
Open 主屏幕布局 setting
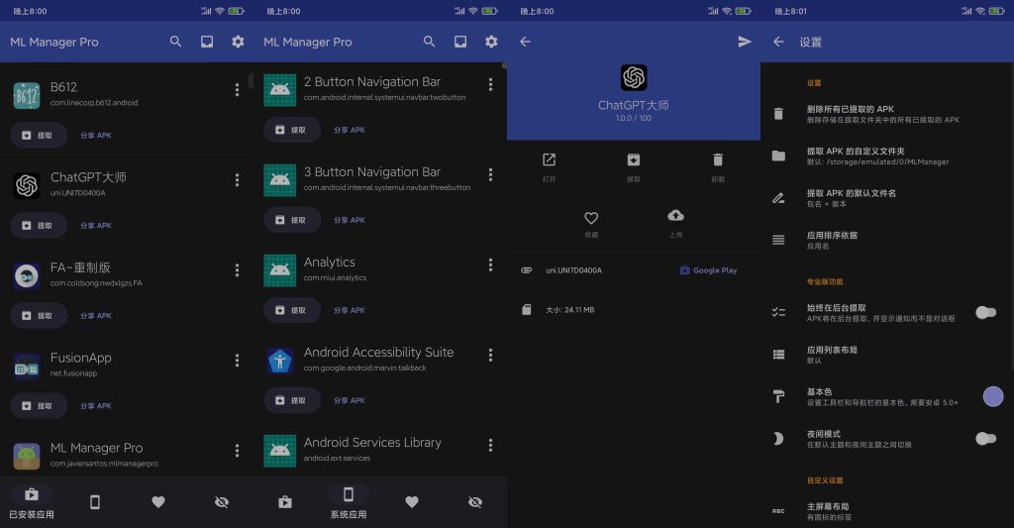[x=887, y=511]
